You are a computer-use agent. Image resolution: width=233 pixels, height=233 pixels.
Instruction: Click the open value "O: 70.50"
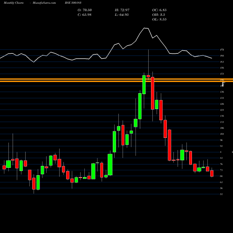pyautogui.click(x=85, y=10)
